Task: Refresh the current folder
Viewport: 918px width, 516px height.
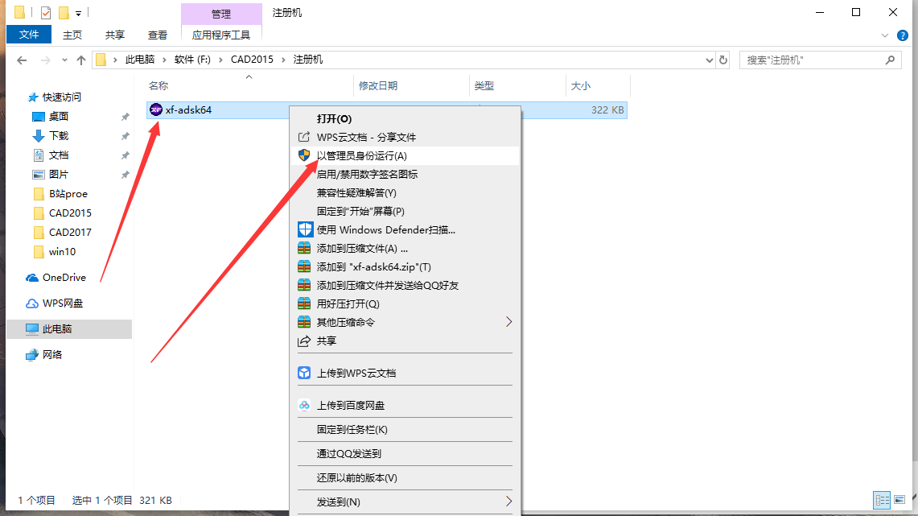Action: (x=723, y=60)
